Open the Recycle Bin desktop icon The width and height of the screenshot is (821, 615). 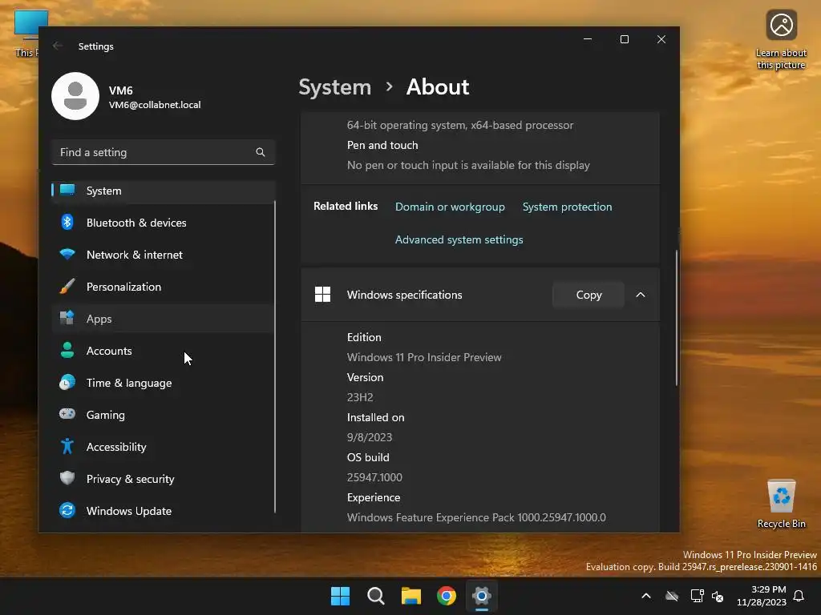[x=781, y=503]
